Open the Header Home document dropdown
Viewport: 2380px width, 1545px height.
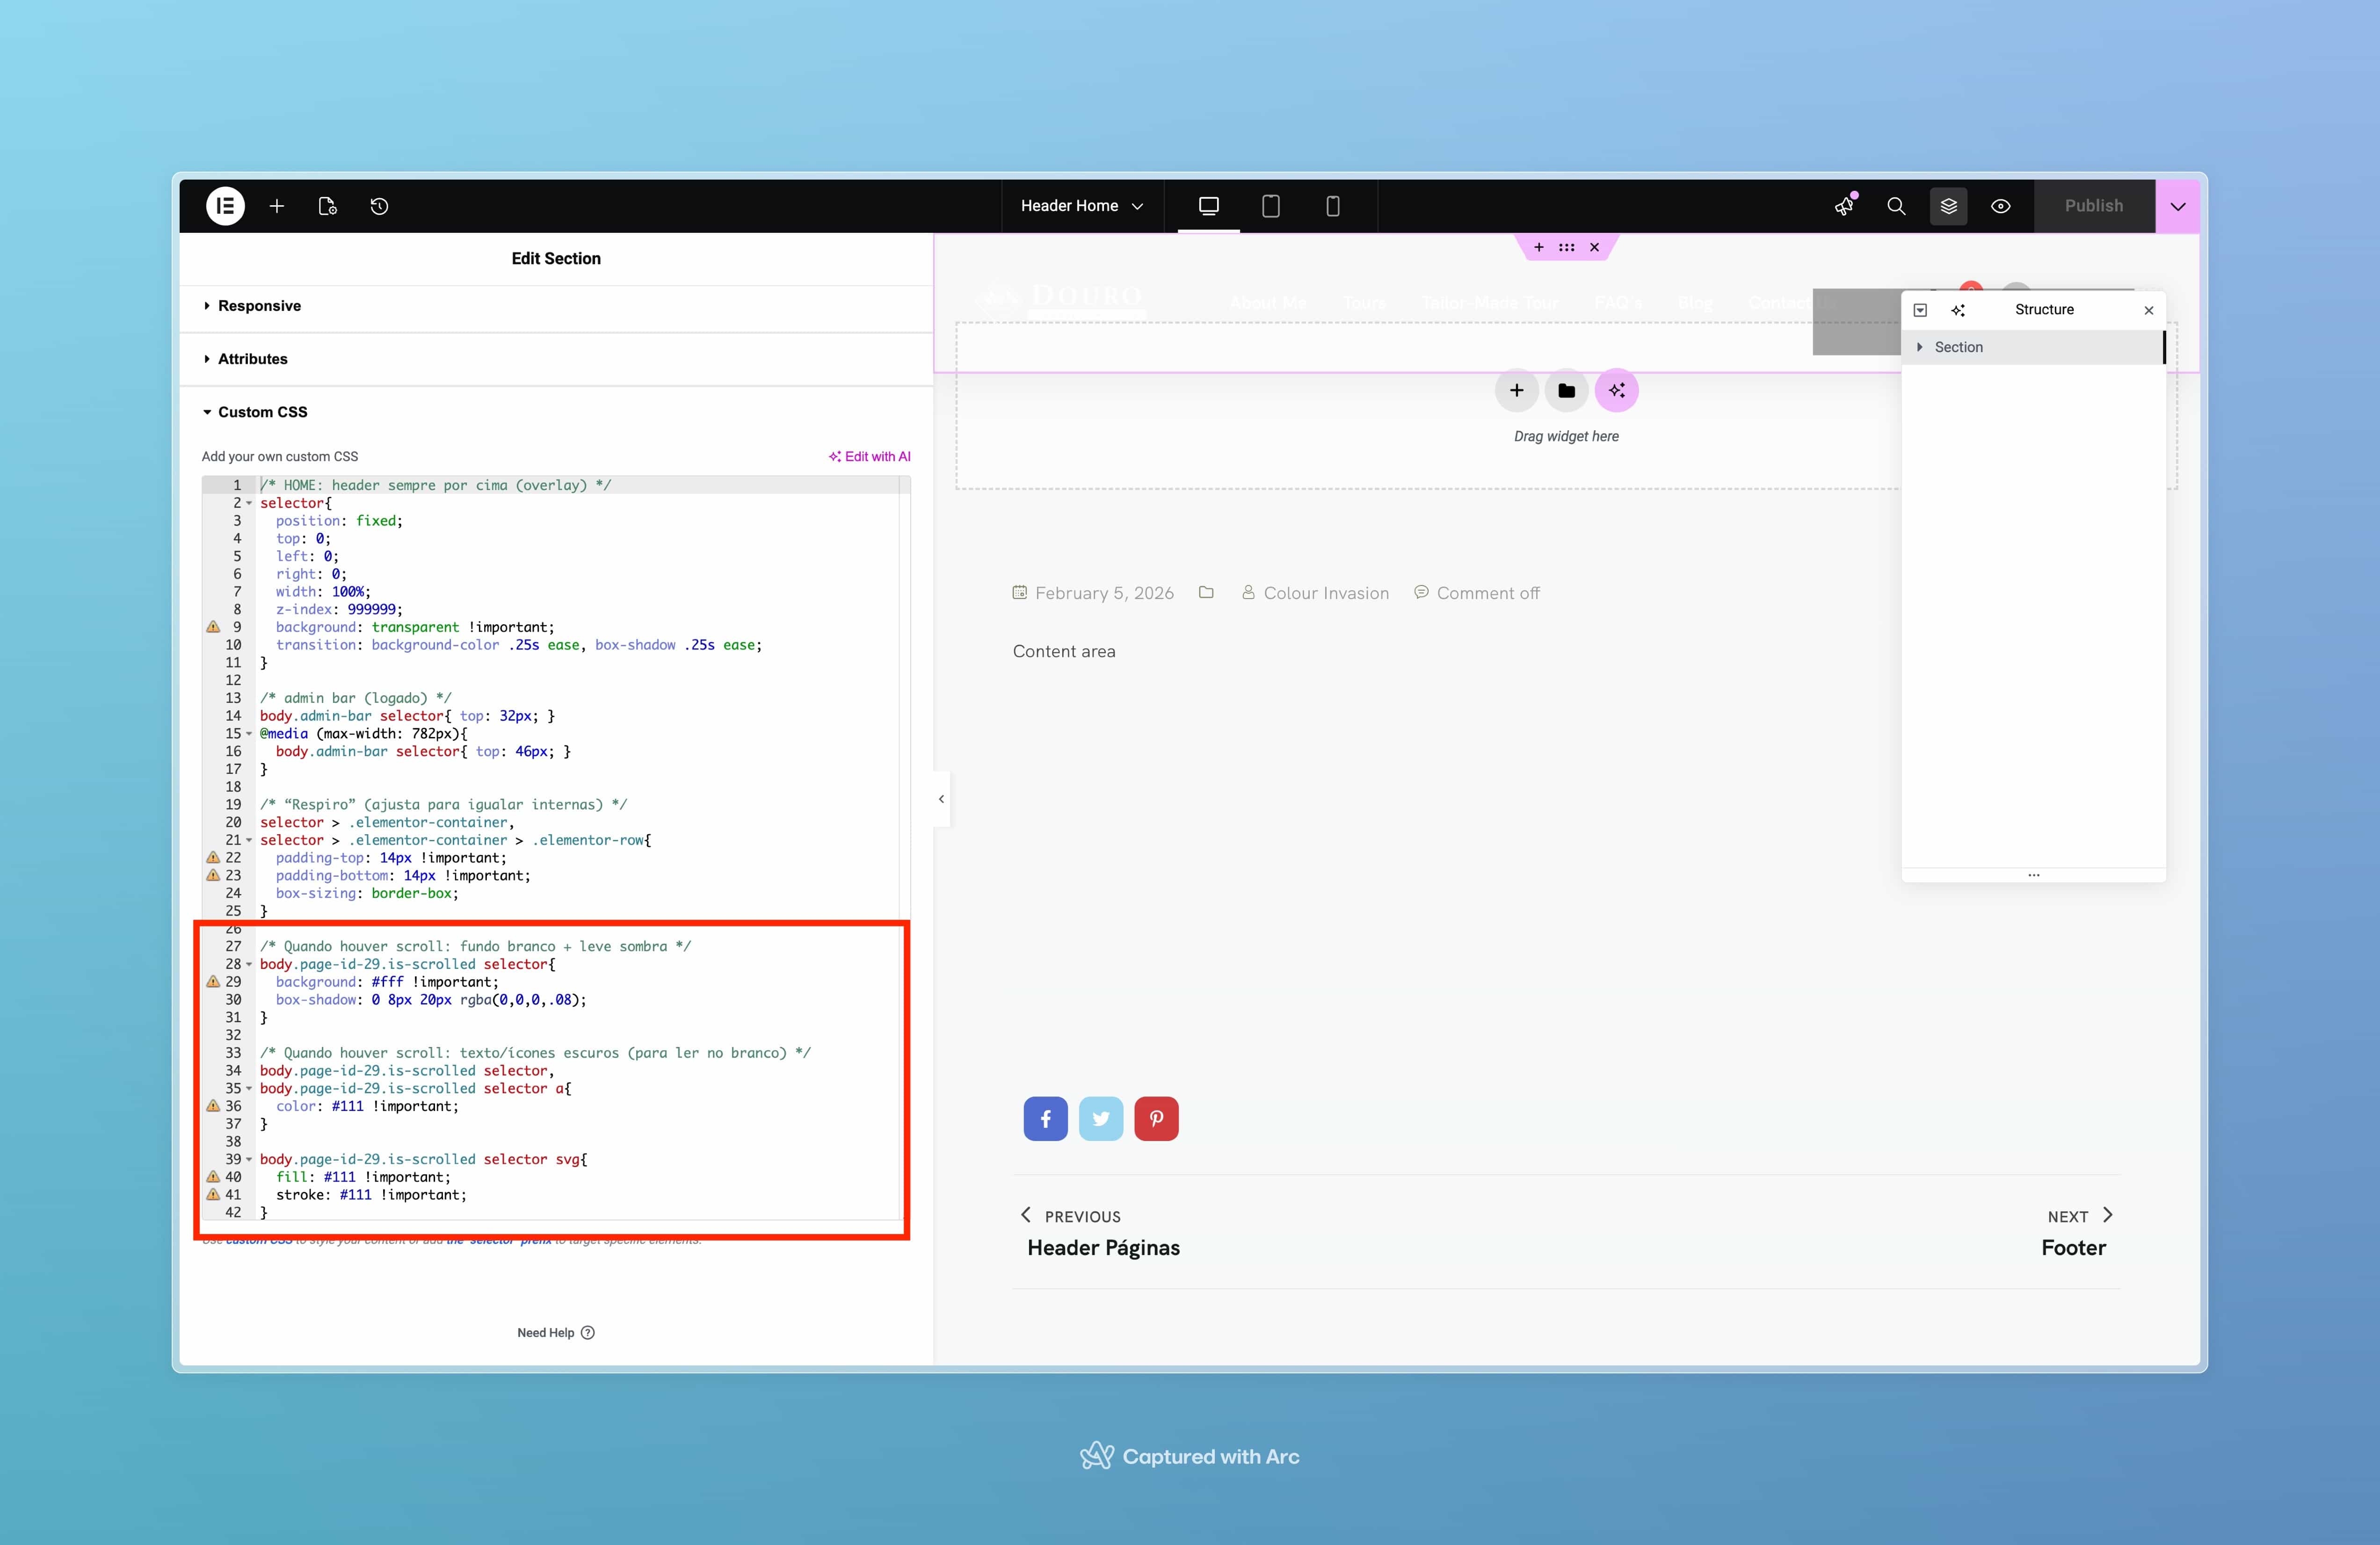coord(1081,206)
